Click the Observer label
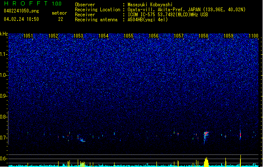The height and width of the screenshot is (167, 263). click(85, 5)
